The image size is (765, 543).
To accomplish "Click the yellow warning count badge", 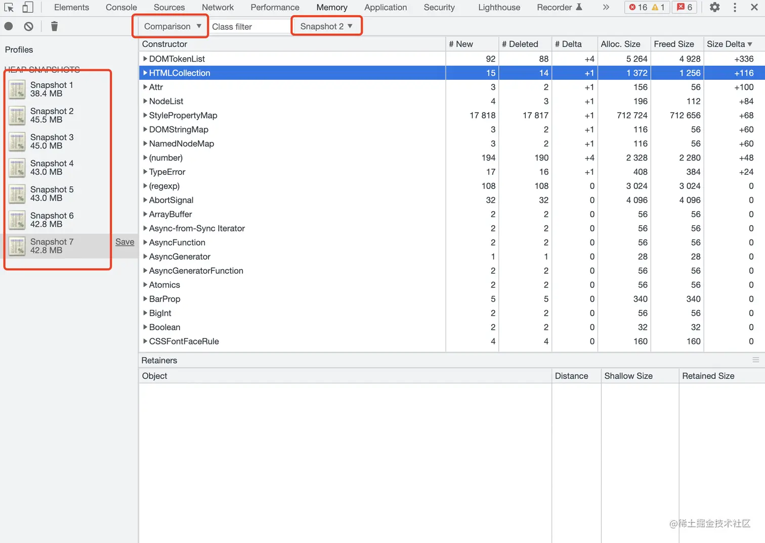I will (x=658, y=8).
